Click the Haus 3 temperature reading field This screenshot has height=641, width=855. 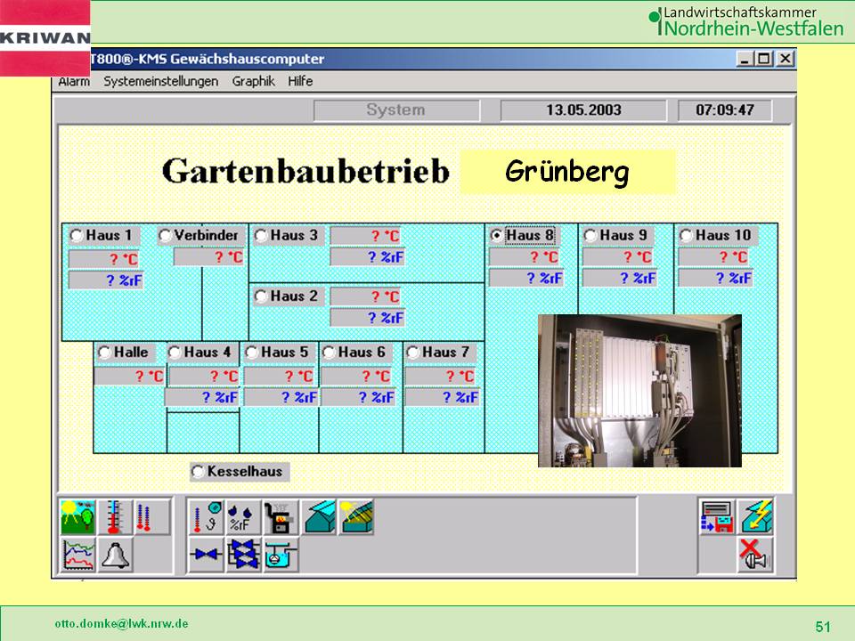367,235
